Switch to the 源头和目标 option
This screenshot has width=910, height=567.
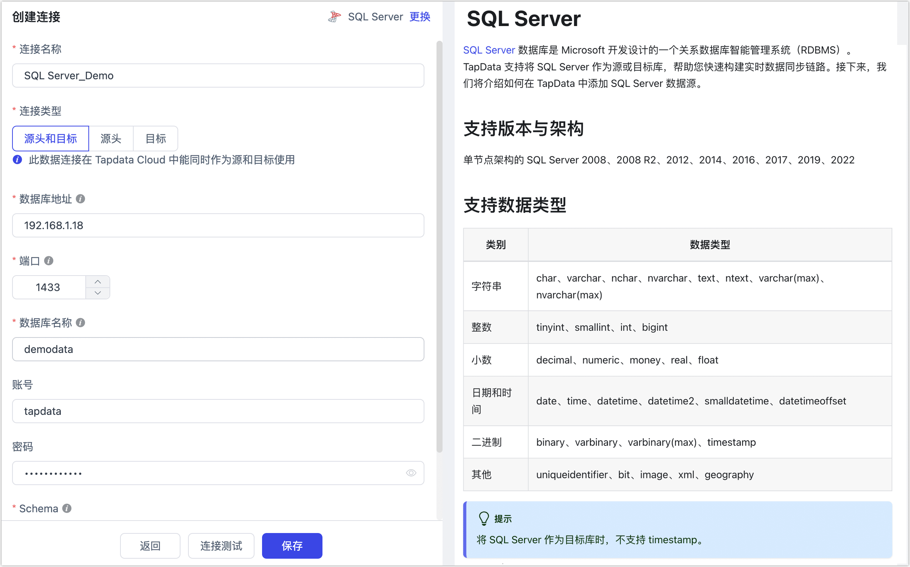click(50, 139)
